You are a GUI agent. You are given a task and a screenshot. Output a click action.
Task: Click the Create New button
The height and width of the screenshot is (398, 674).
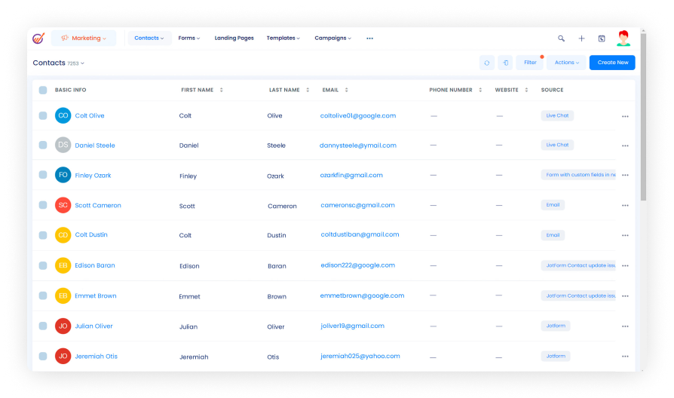[x=612, y=63]
